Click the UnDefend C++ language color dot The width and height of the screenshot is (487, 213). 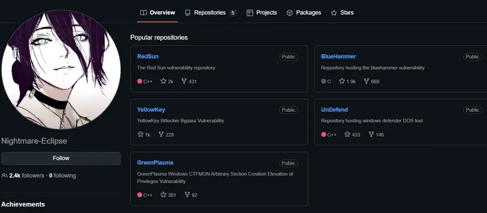(x=324, y=134)
